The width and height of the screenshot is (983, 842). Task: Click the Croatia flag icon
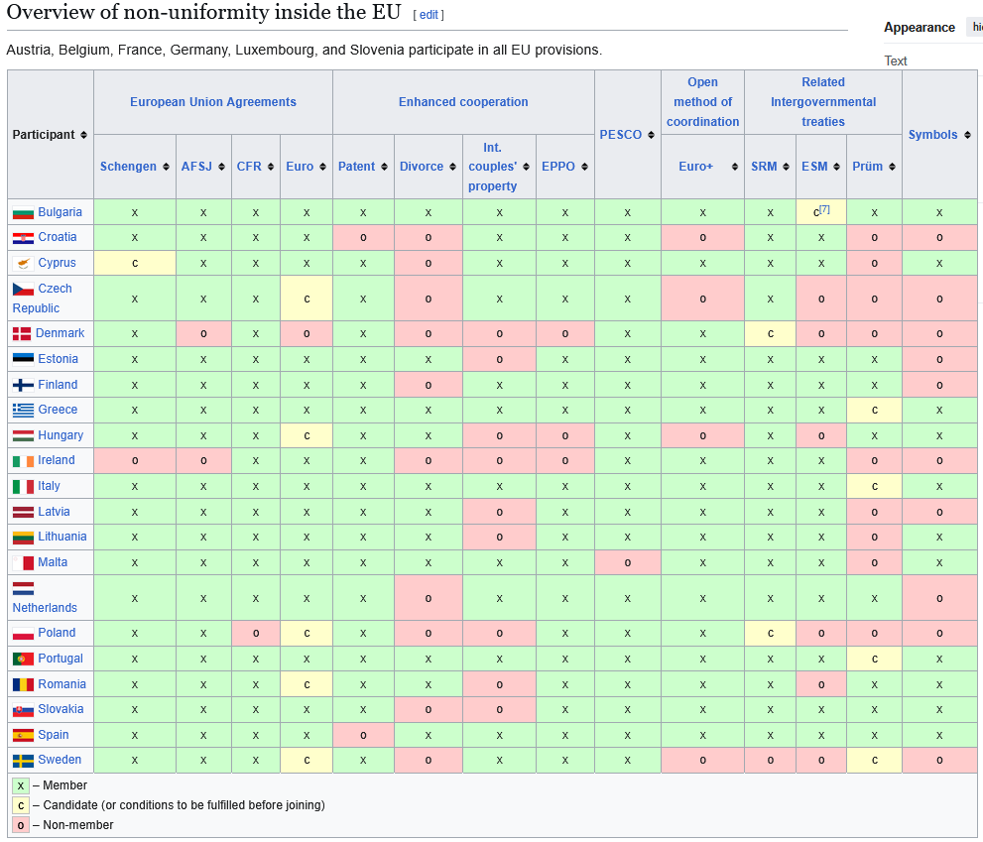(23, 238)
